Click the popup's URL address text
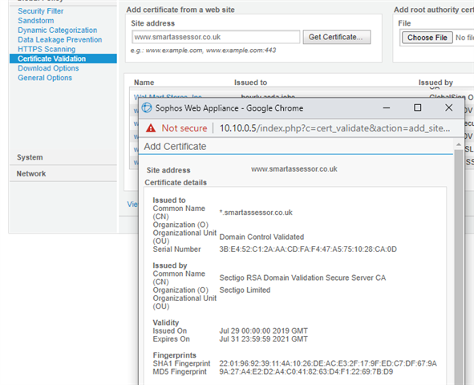Screen dimensions: 474x385 (x=334, y=128)
